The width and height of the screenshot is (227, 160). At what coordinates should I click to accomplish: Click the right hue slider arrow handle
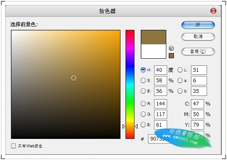tap(136, 127)
